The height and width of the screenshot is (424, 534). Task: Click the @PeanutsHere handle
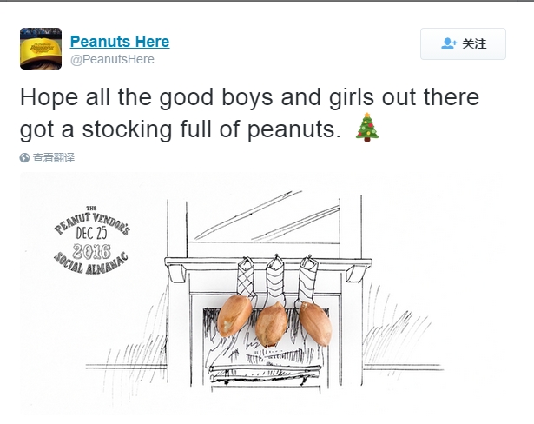coord(112,59)
